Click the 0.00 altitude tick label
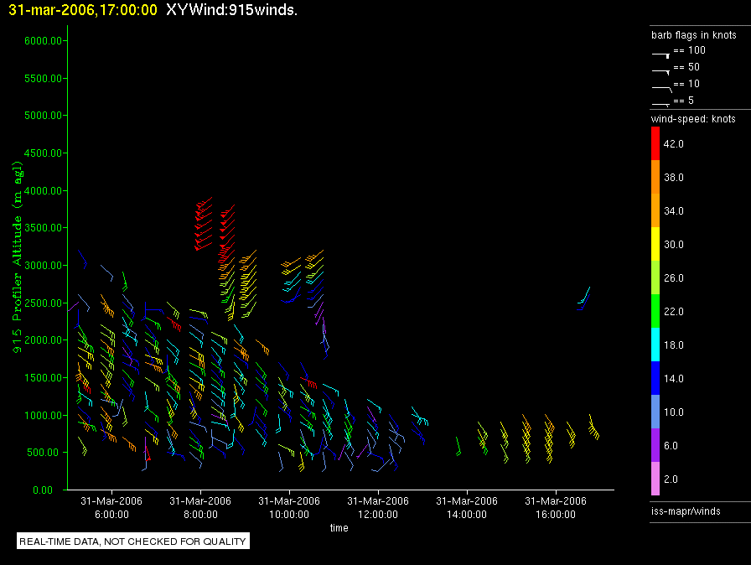Image resolution: width=751 pixels, height=565 pixels. click(43, 490)
